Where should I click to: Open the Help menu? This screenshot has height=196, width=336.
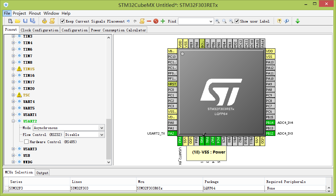pyautogui.click(x=66, y=13)
